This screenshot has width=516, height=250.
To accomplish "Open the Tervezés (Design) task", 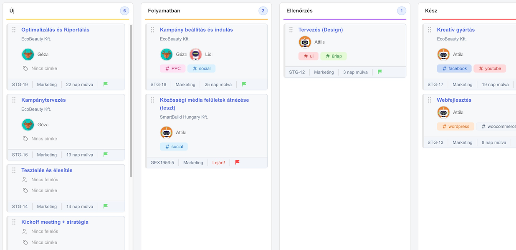I will [x=321, y=30].
